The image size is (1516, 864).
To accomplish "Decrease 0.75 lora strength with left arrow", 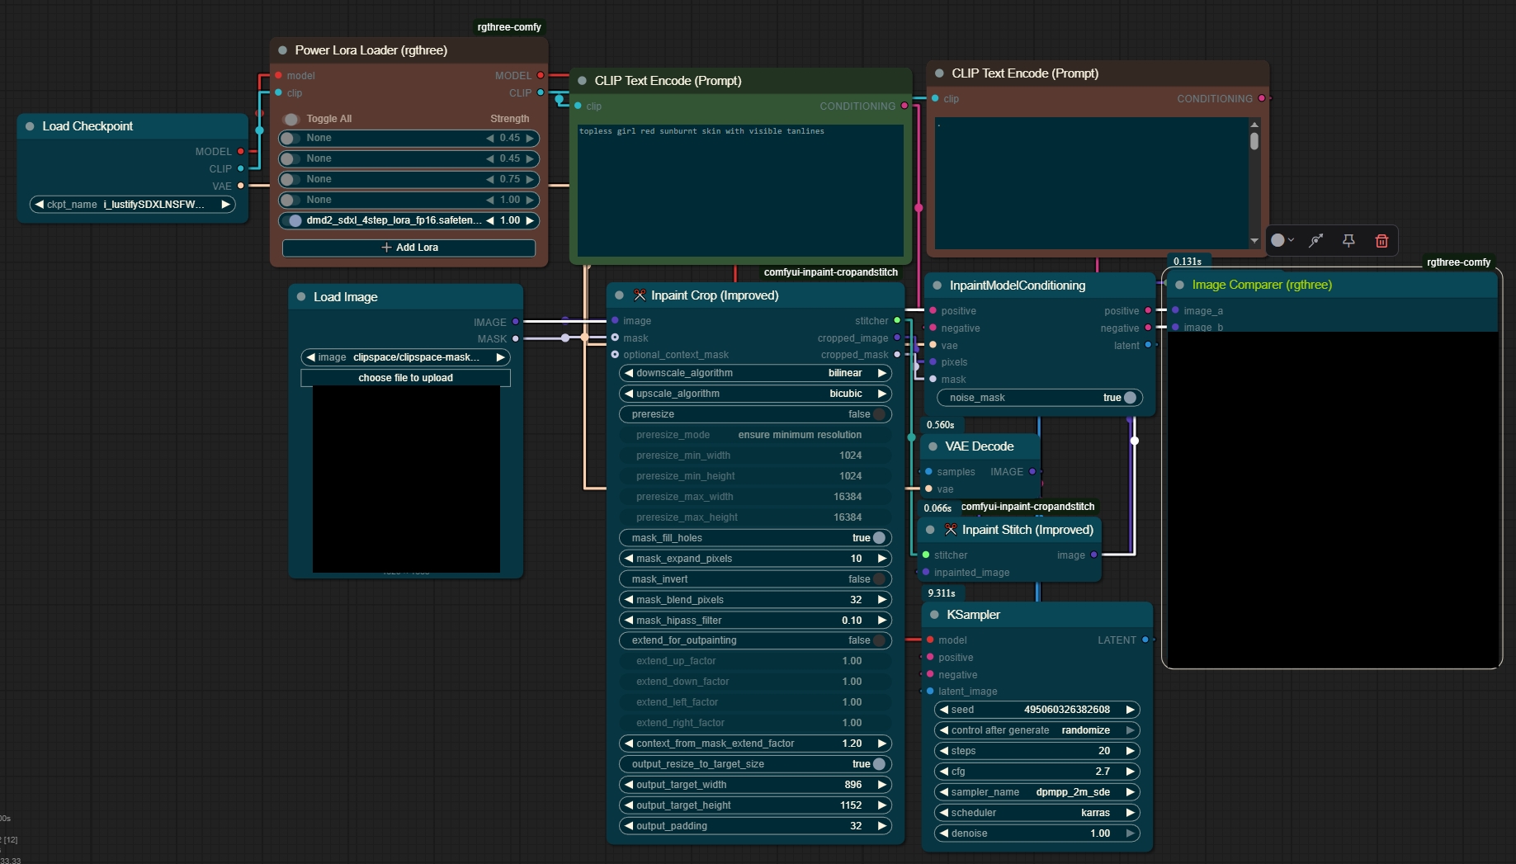I will tap(490, 179).
